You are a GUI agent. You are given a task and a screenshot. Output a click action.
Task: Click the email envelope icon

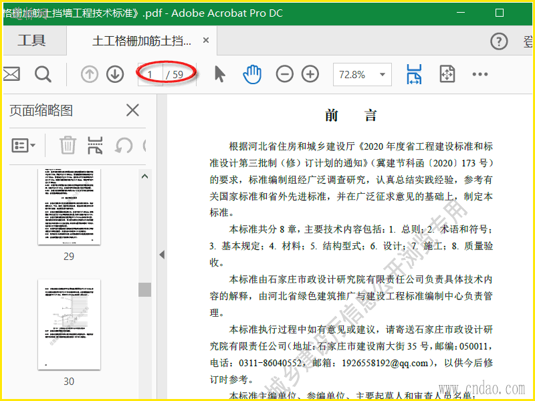click(x=11, y=74)
